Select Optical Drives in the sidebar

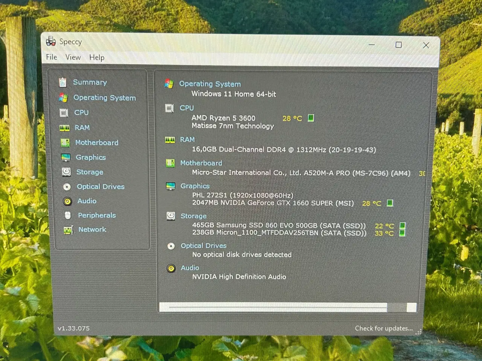pyautogui.click(x=101, y=187)
